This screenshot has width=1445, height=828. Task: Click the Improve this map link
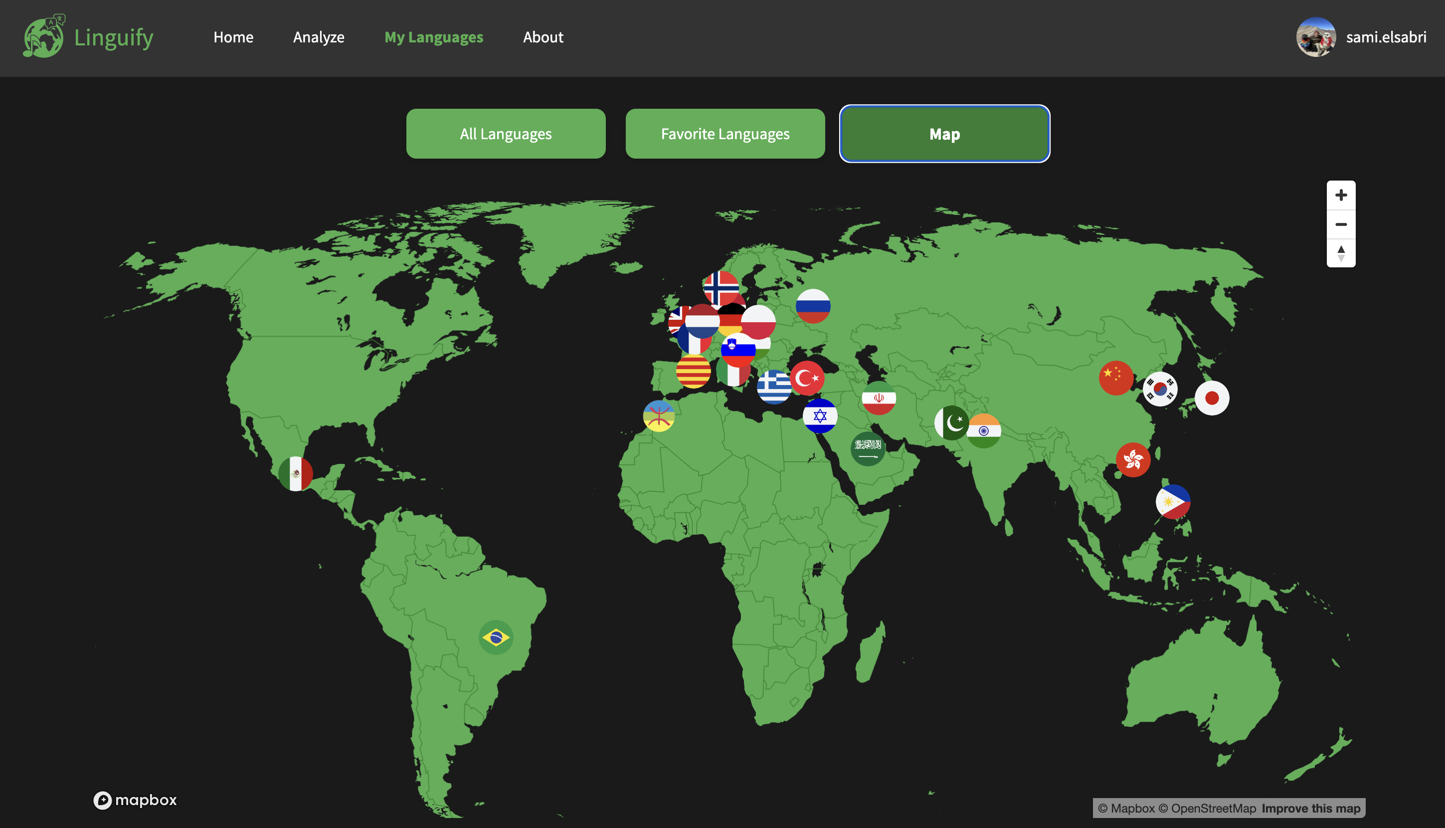pos(1310,808)
